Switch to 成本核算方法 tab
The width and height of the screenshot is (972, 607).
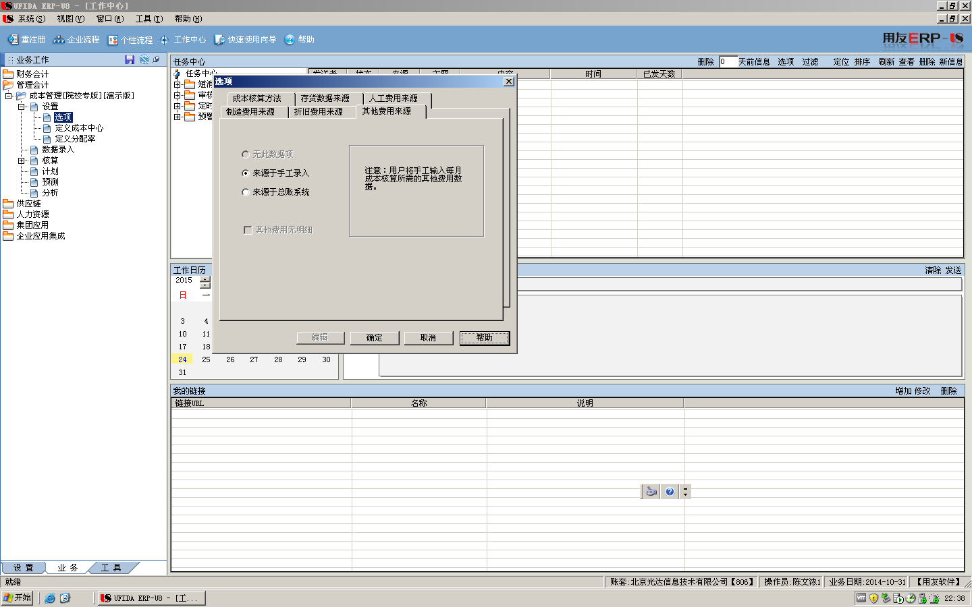pos(256,98)
